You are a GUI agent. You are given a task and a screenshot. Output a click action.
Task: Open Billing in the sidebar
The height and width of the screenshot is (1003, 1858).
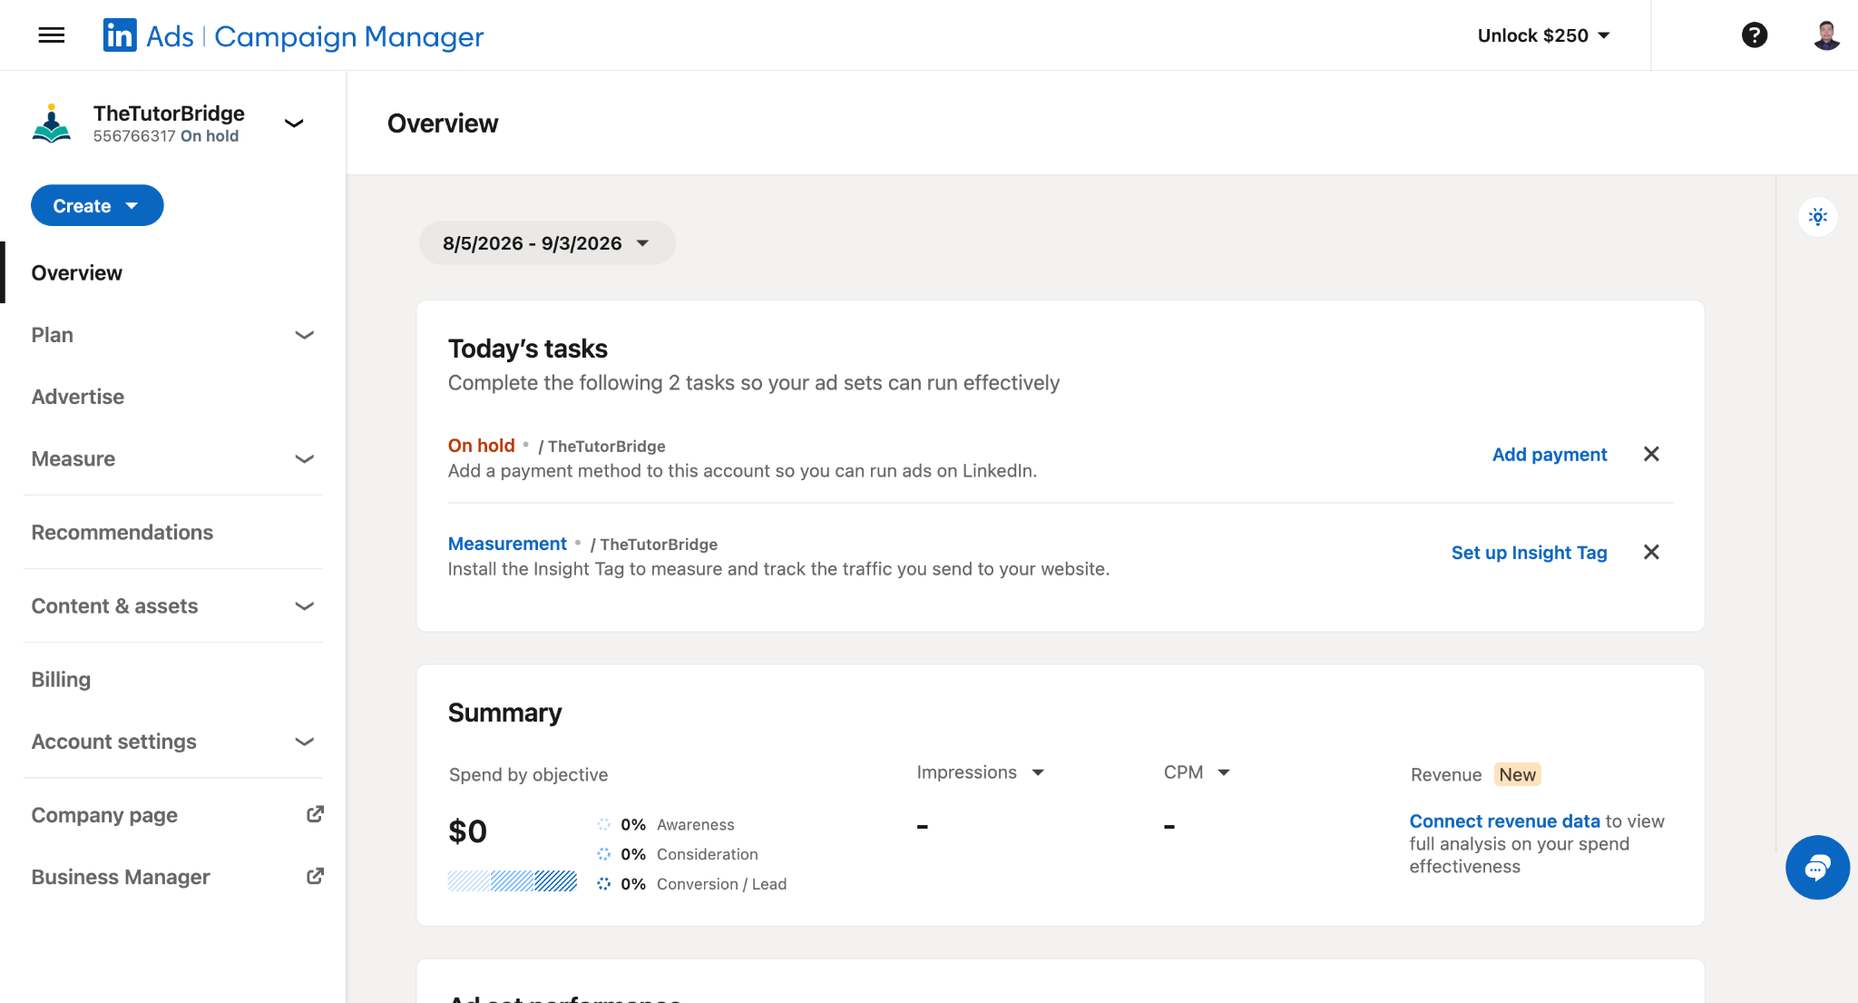click(61, 680)
